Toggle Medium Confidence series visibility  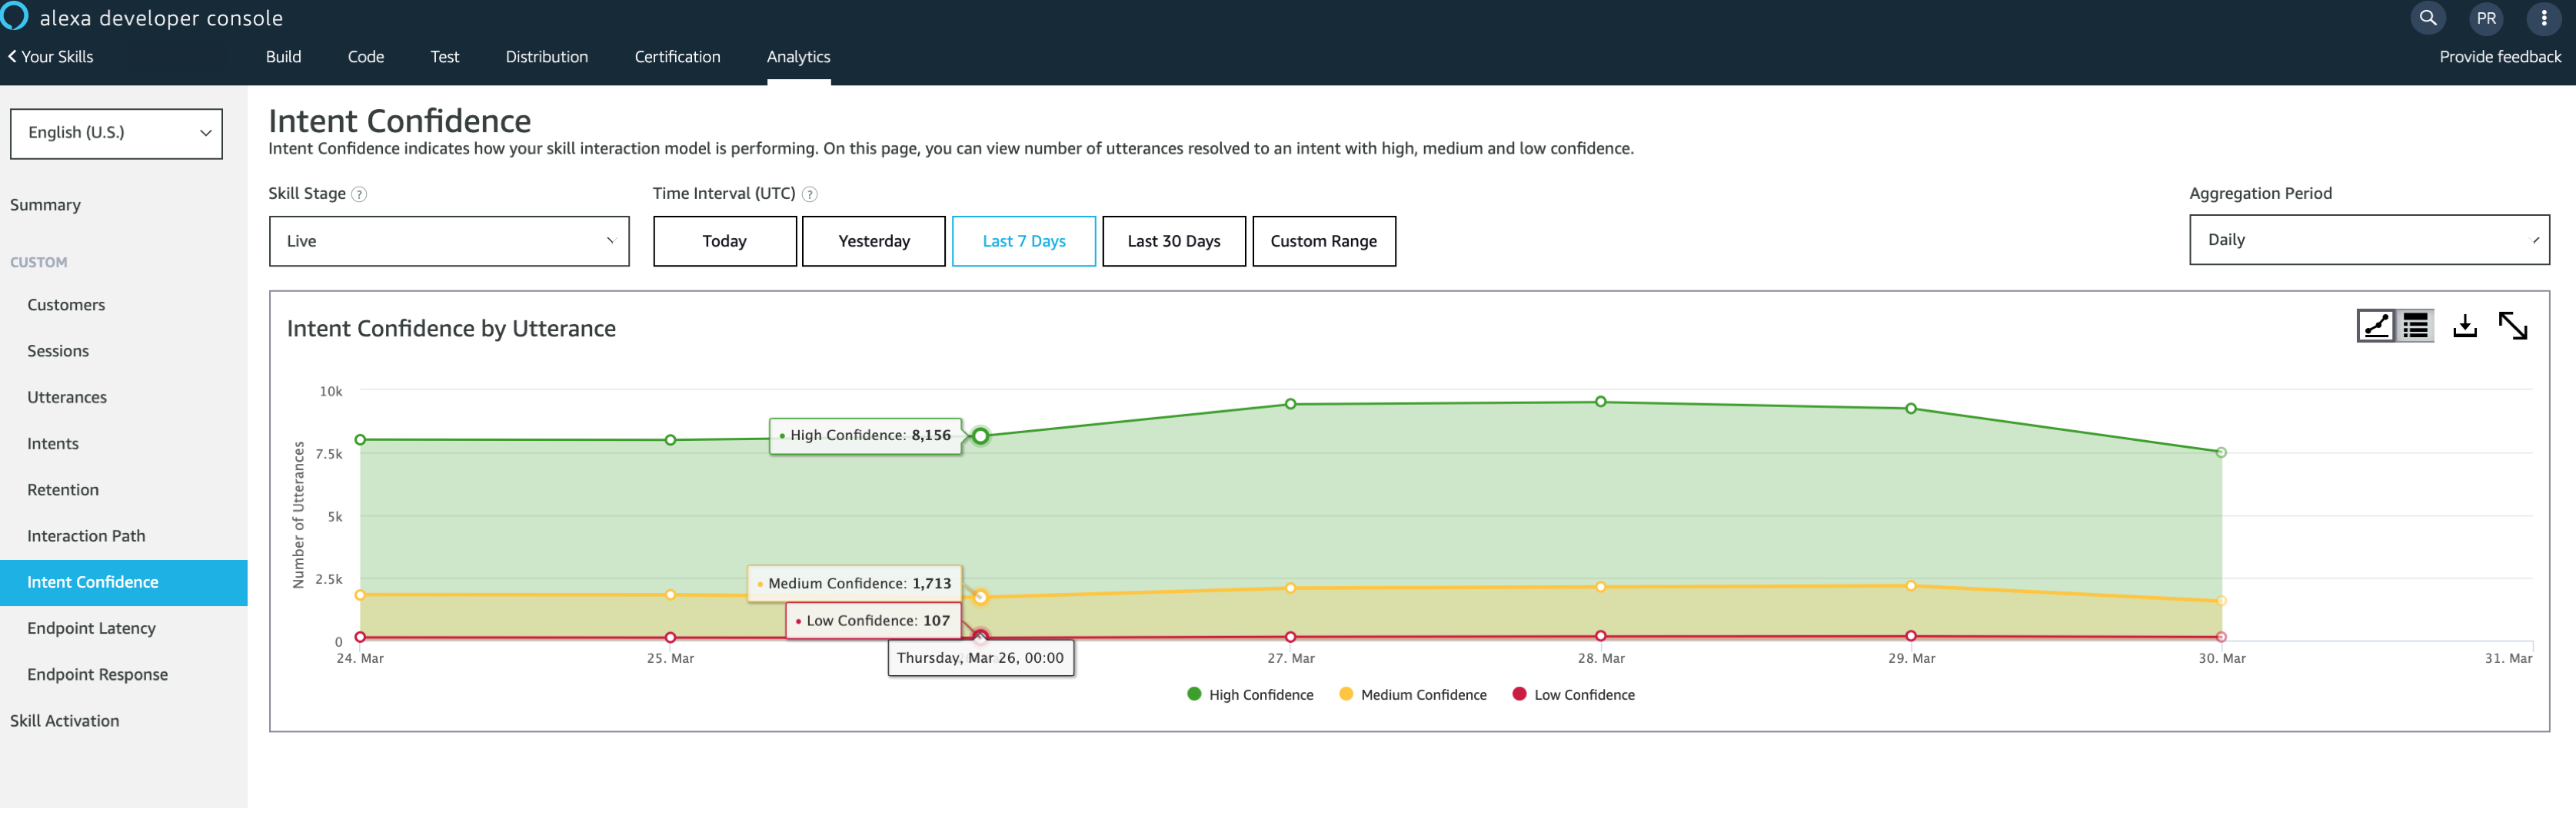pyautogui.click(x=1413, y=694)
